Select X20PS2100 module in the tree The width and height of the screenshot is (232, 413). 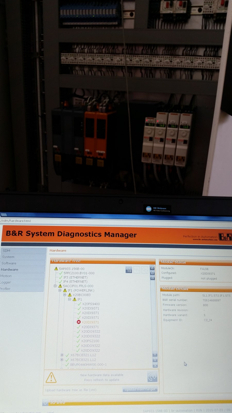click(90, 341)
